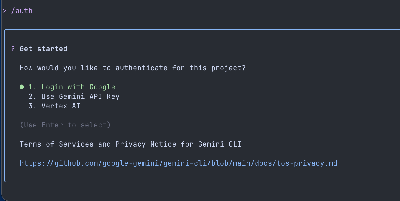Image resolution: width=400 pixels, height=201 pixels.
Task: Click the authentication question text
Action: click(x=133, y=68)
